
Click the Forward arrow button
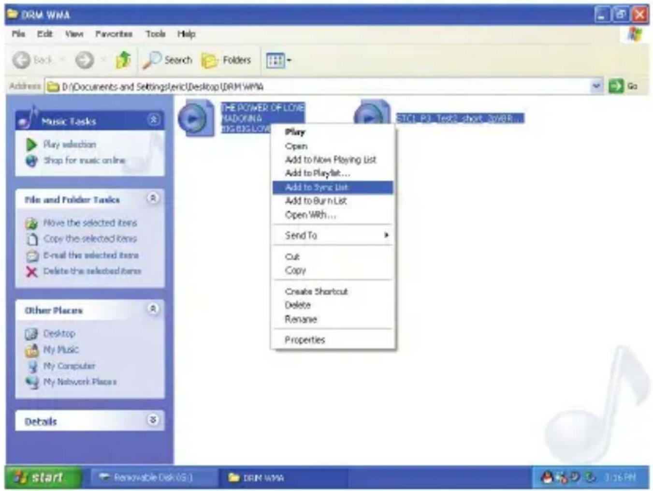point(85,60)
